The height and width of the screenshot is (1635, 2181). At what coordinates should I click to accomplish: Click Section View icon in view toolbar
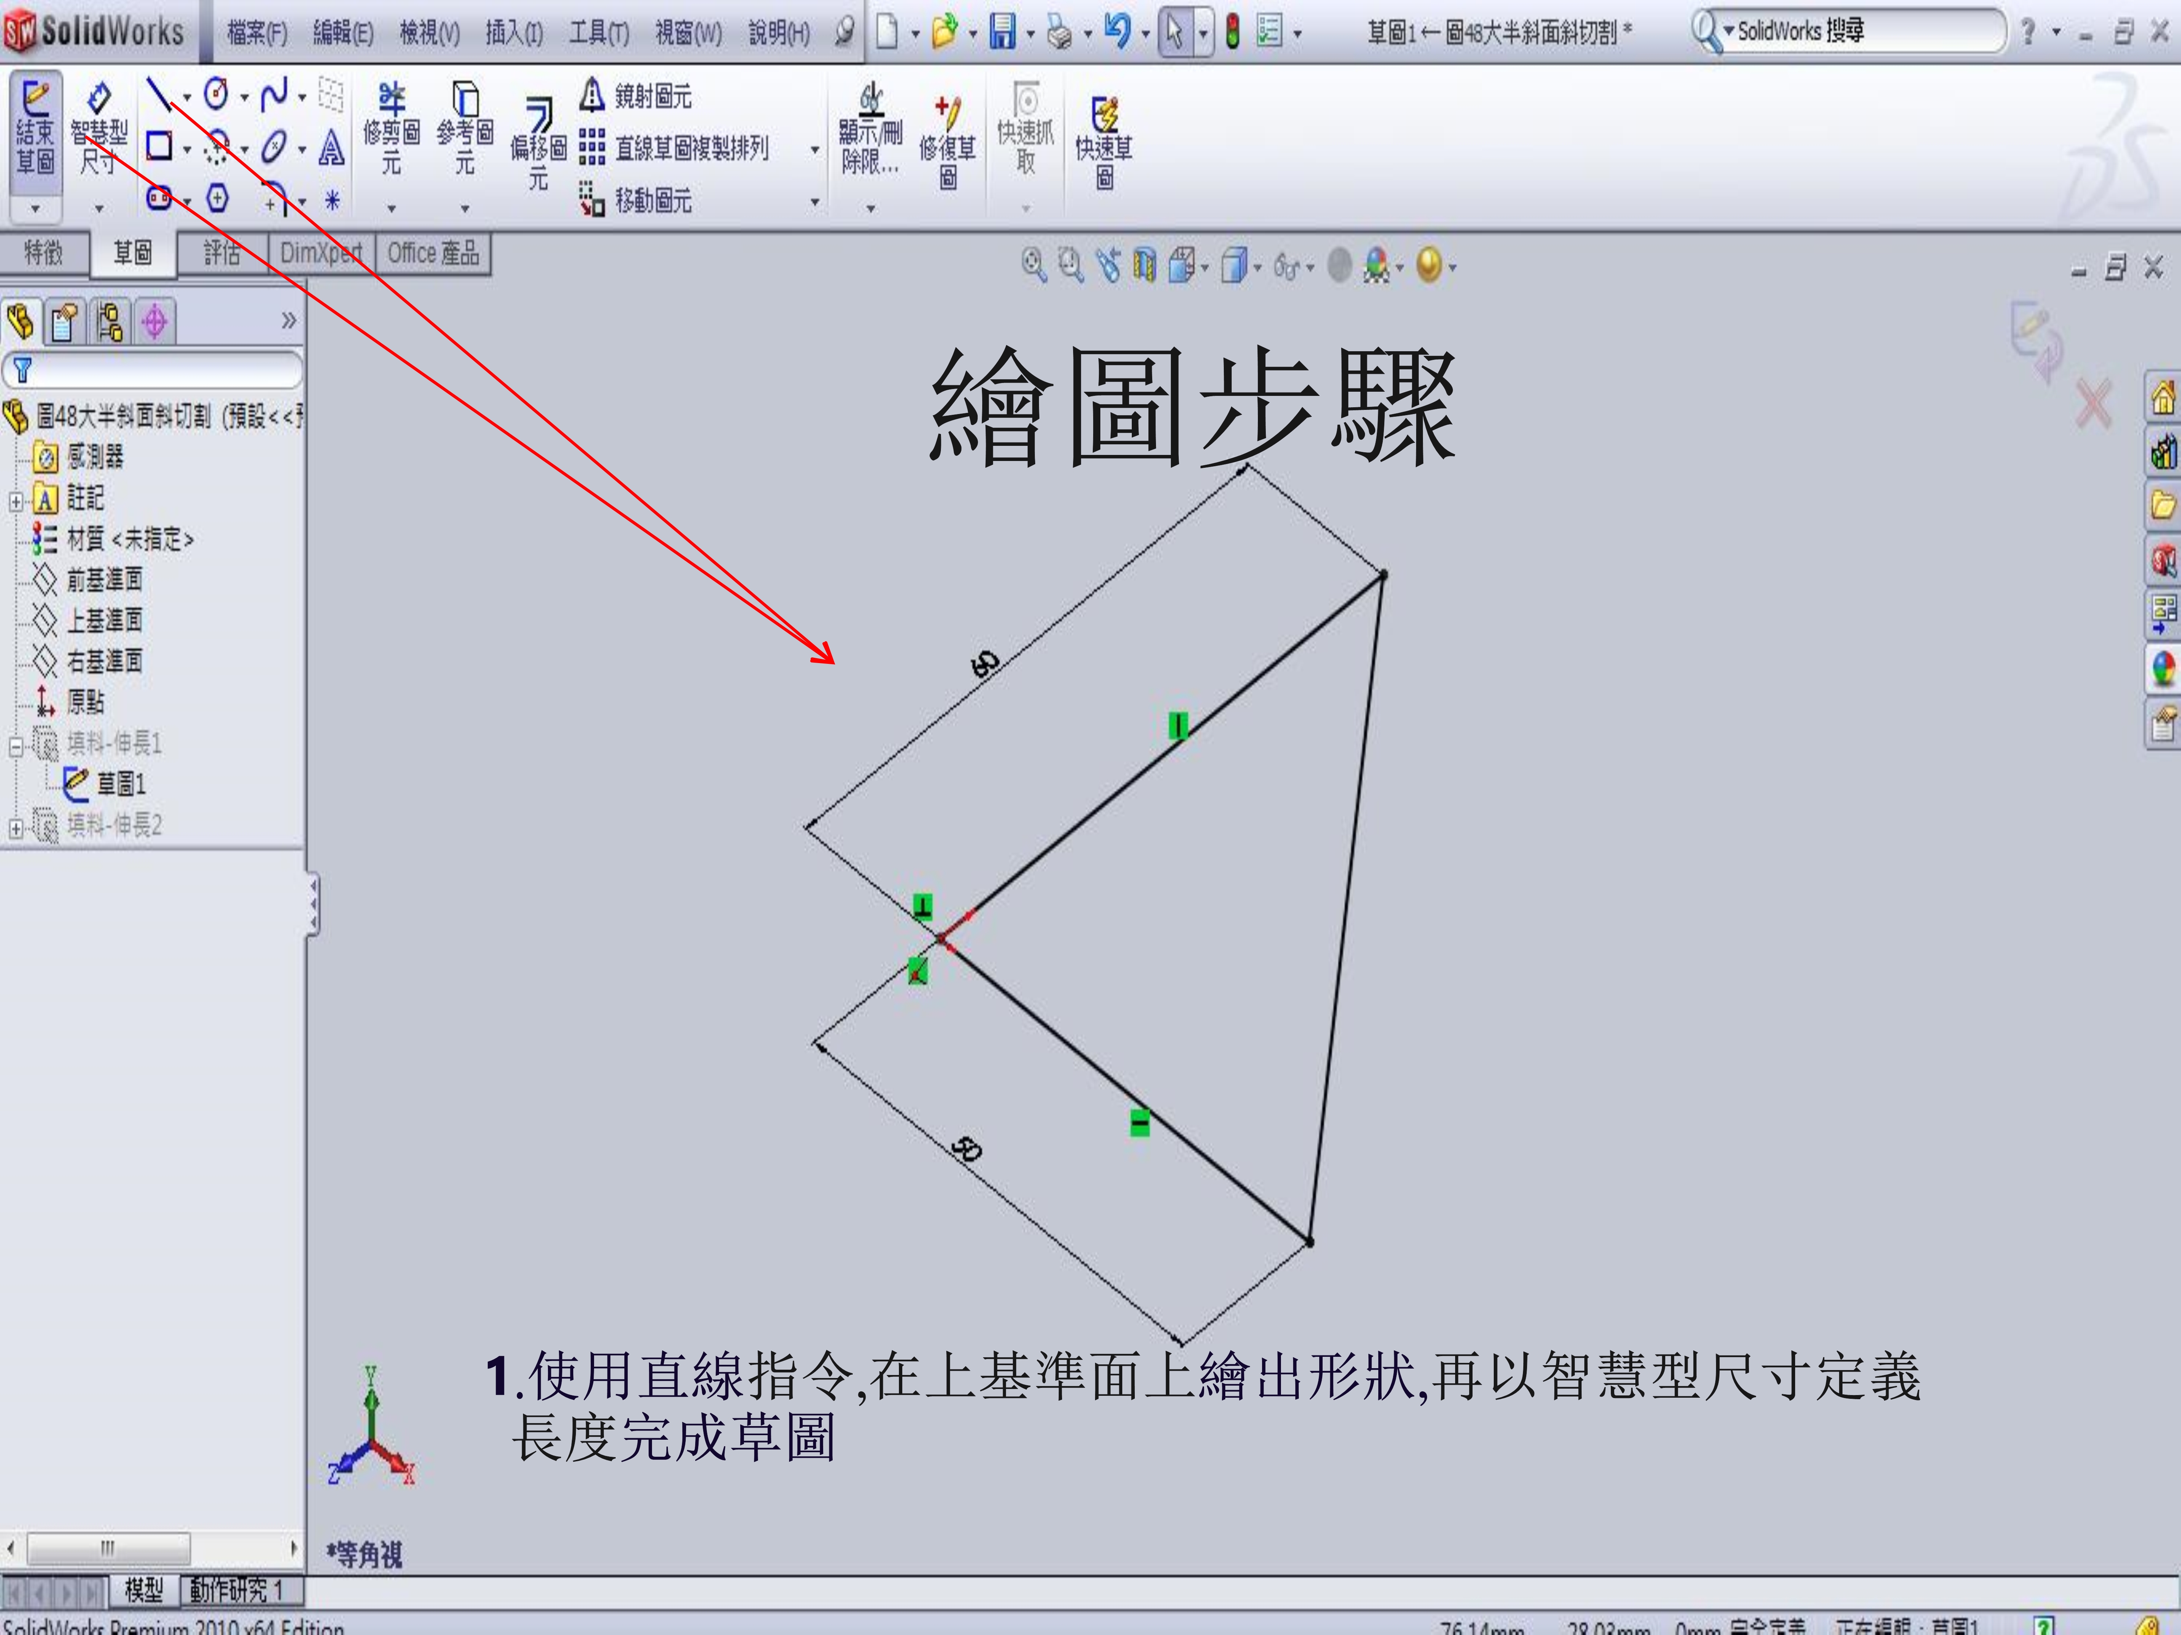pyautogui.click(x=1145, y=264)
